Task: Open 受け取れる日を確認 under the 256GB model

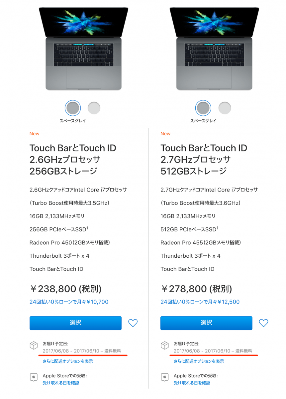Action: [x=62, y=383]
